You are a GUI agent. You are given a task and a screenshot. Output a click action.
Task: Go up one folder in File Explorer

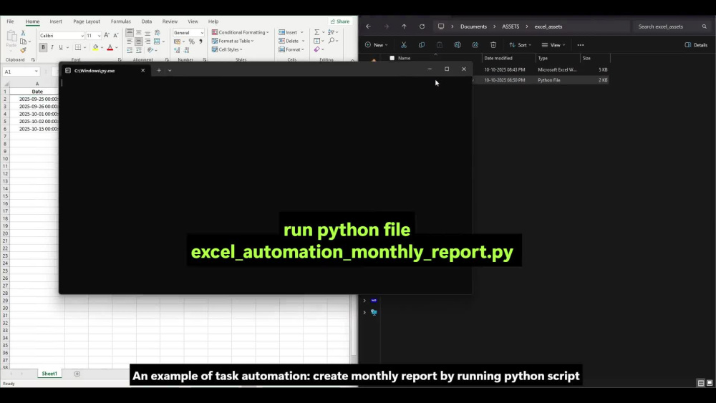point(404,26)
